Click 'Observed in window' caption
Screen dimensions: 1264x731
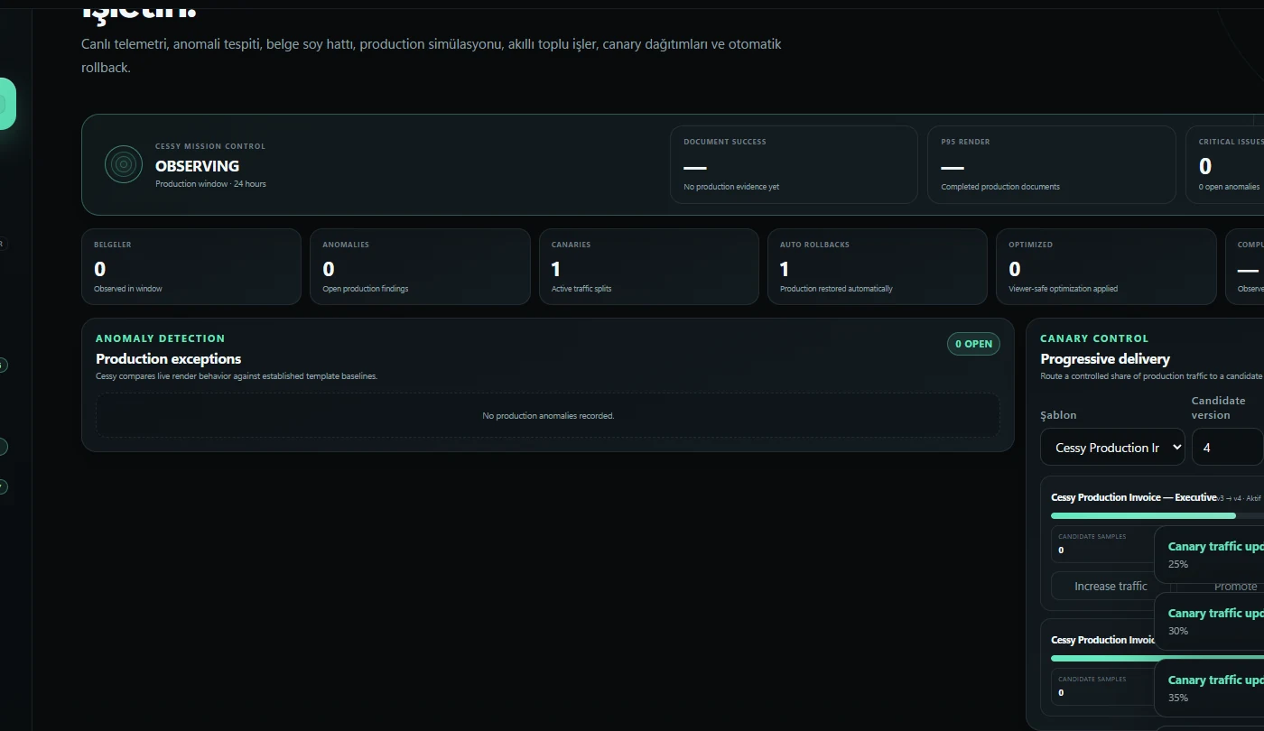click(128, 289)
